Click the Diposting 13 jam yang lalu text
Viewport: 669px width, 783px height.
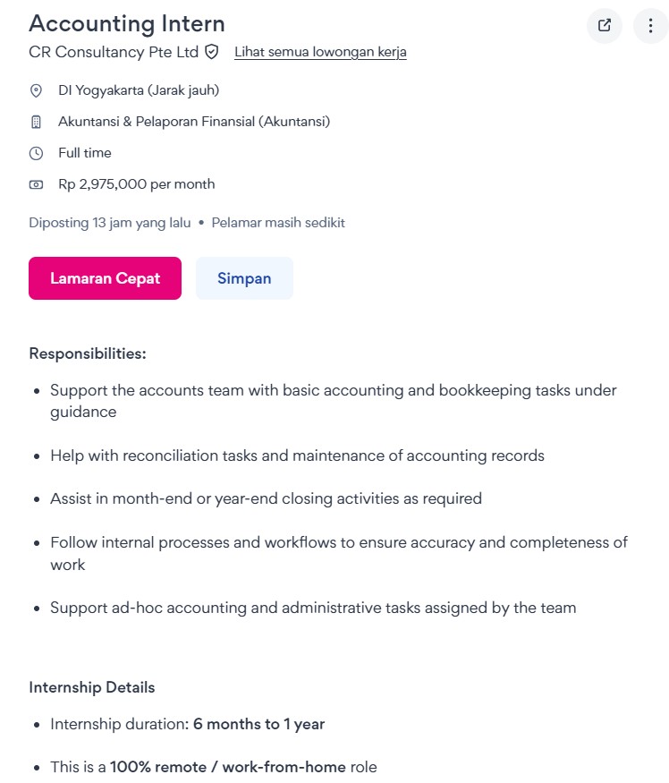[x=110, y=223]
